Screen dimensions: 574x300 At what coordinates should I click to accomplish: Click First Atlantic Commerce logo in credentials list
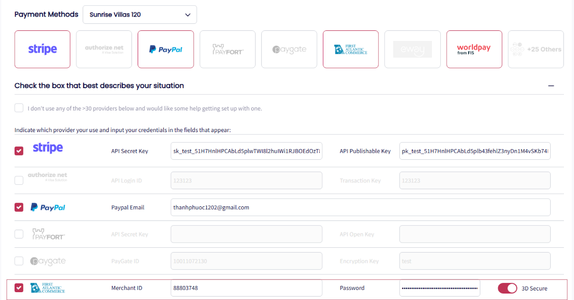pyautogui.click(x=48, y=288)
